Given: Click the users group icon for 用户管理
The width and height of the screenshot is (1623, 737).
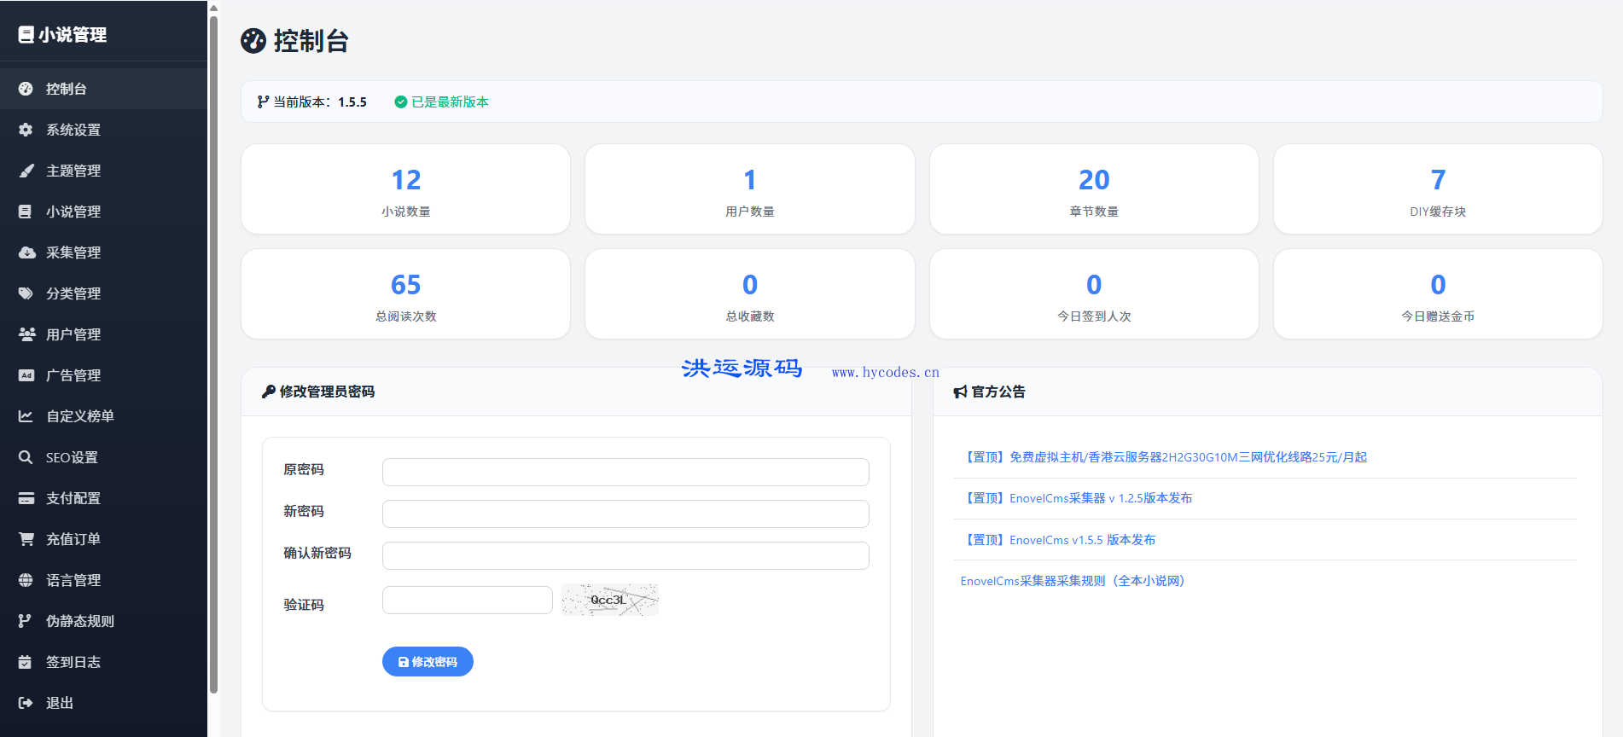Looking at the screenshot, I should point(27,334).
